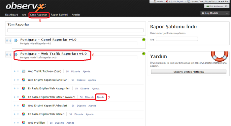Viewport: 231px width, 126px height.
Task: Move Web Trafik Tablosu row up
Action: pos(18,71)
